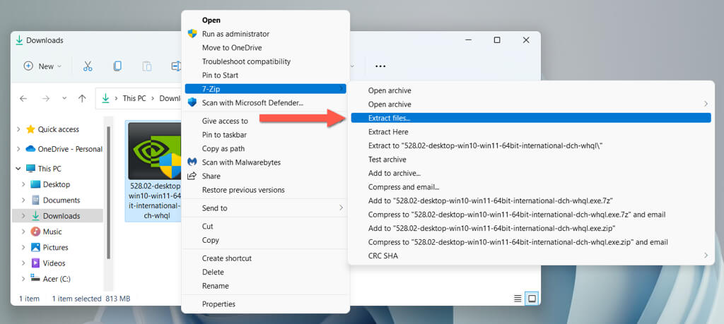The image size is (724, 324).
Task: Click the Pictures icon in sidebar
Action: tap(35, 247)
